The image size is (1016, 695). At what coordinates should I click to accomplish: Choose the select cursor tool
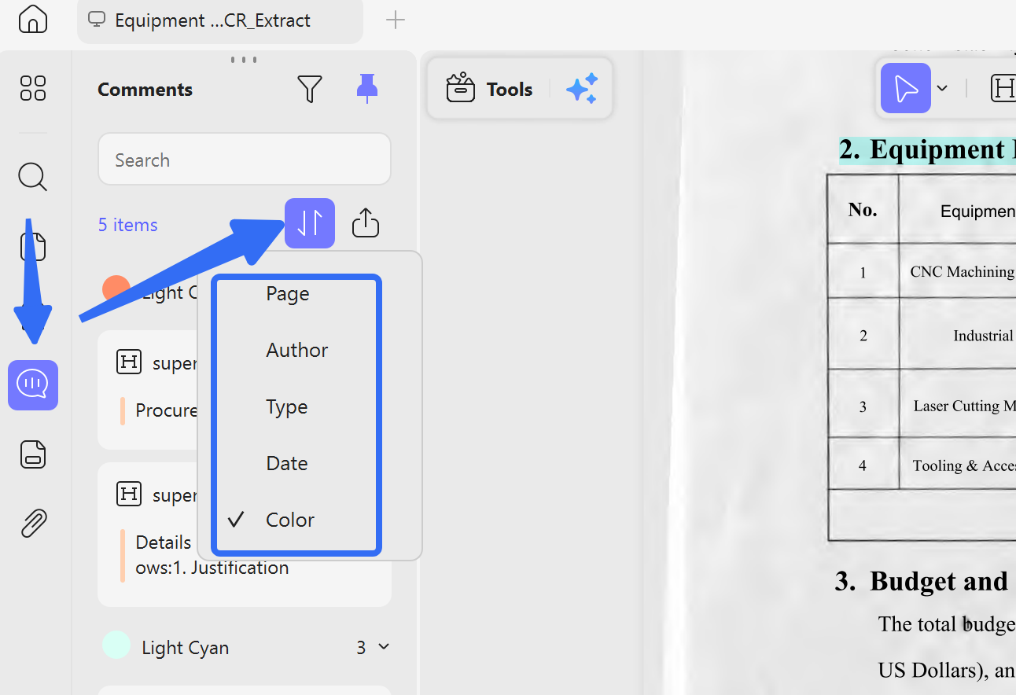906,88
